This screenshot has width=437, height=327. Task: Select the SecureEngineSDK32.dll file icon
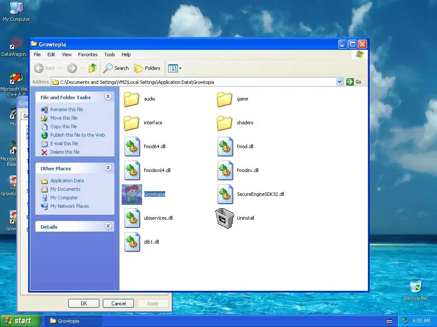point(225,194)
